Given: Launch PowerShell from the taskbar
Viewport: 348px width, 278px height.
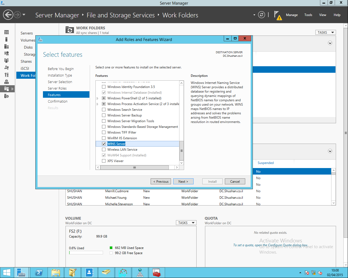Looking at the screenshot, I should [x=39, y=273].
